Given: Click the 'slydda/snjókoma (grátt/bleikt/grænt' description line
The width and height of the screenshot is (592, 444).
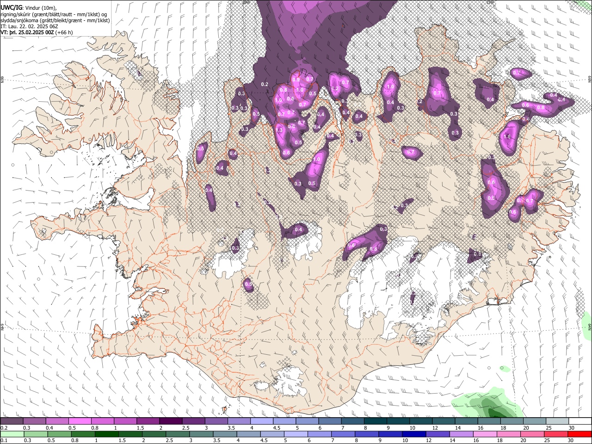Looking at the screenshot, I should (x=55, y=20).
